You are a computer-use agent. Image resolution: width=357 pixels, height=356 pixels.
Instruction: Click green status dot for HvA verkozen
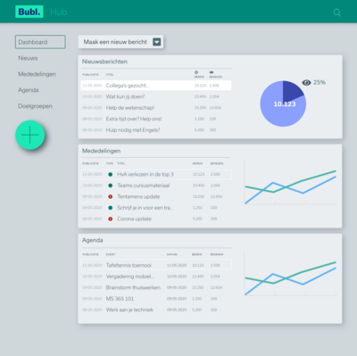[111, 174]
